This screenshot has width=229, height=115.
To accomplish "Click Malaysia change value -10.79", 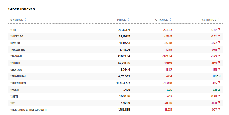I will coord(168,50).
